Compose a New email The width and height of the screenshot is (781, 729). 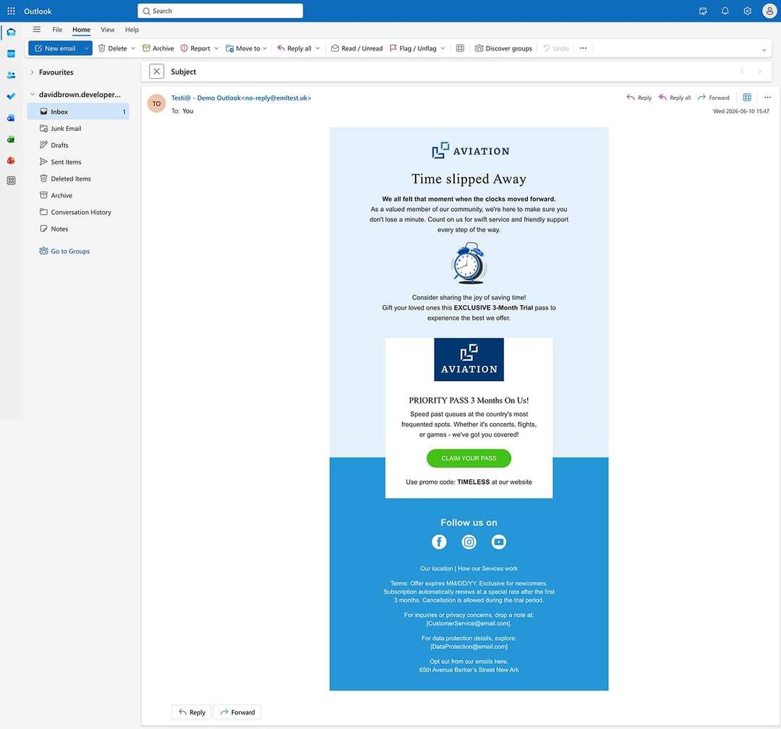tap(55, 48)
